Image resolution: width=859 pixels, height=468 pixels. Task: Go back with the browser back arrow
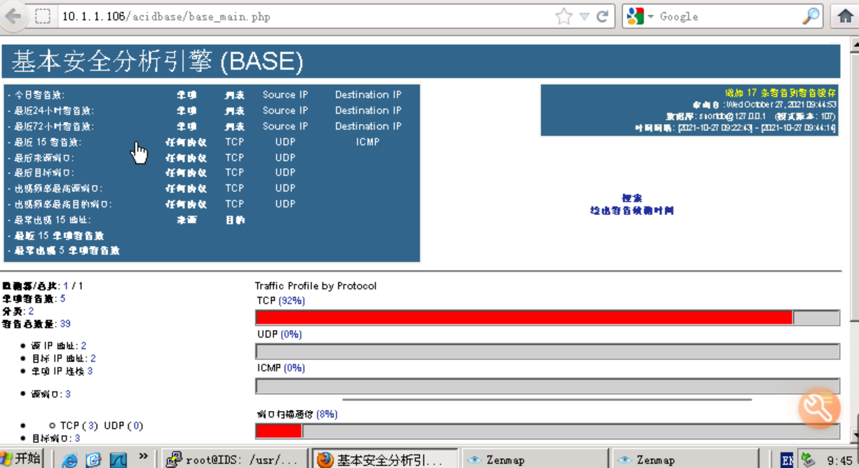13,15
